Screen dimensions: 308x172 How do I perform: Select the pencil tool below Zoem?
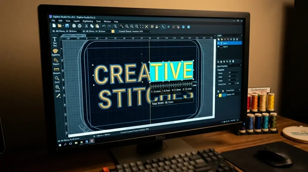point(58,96)
